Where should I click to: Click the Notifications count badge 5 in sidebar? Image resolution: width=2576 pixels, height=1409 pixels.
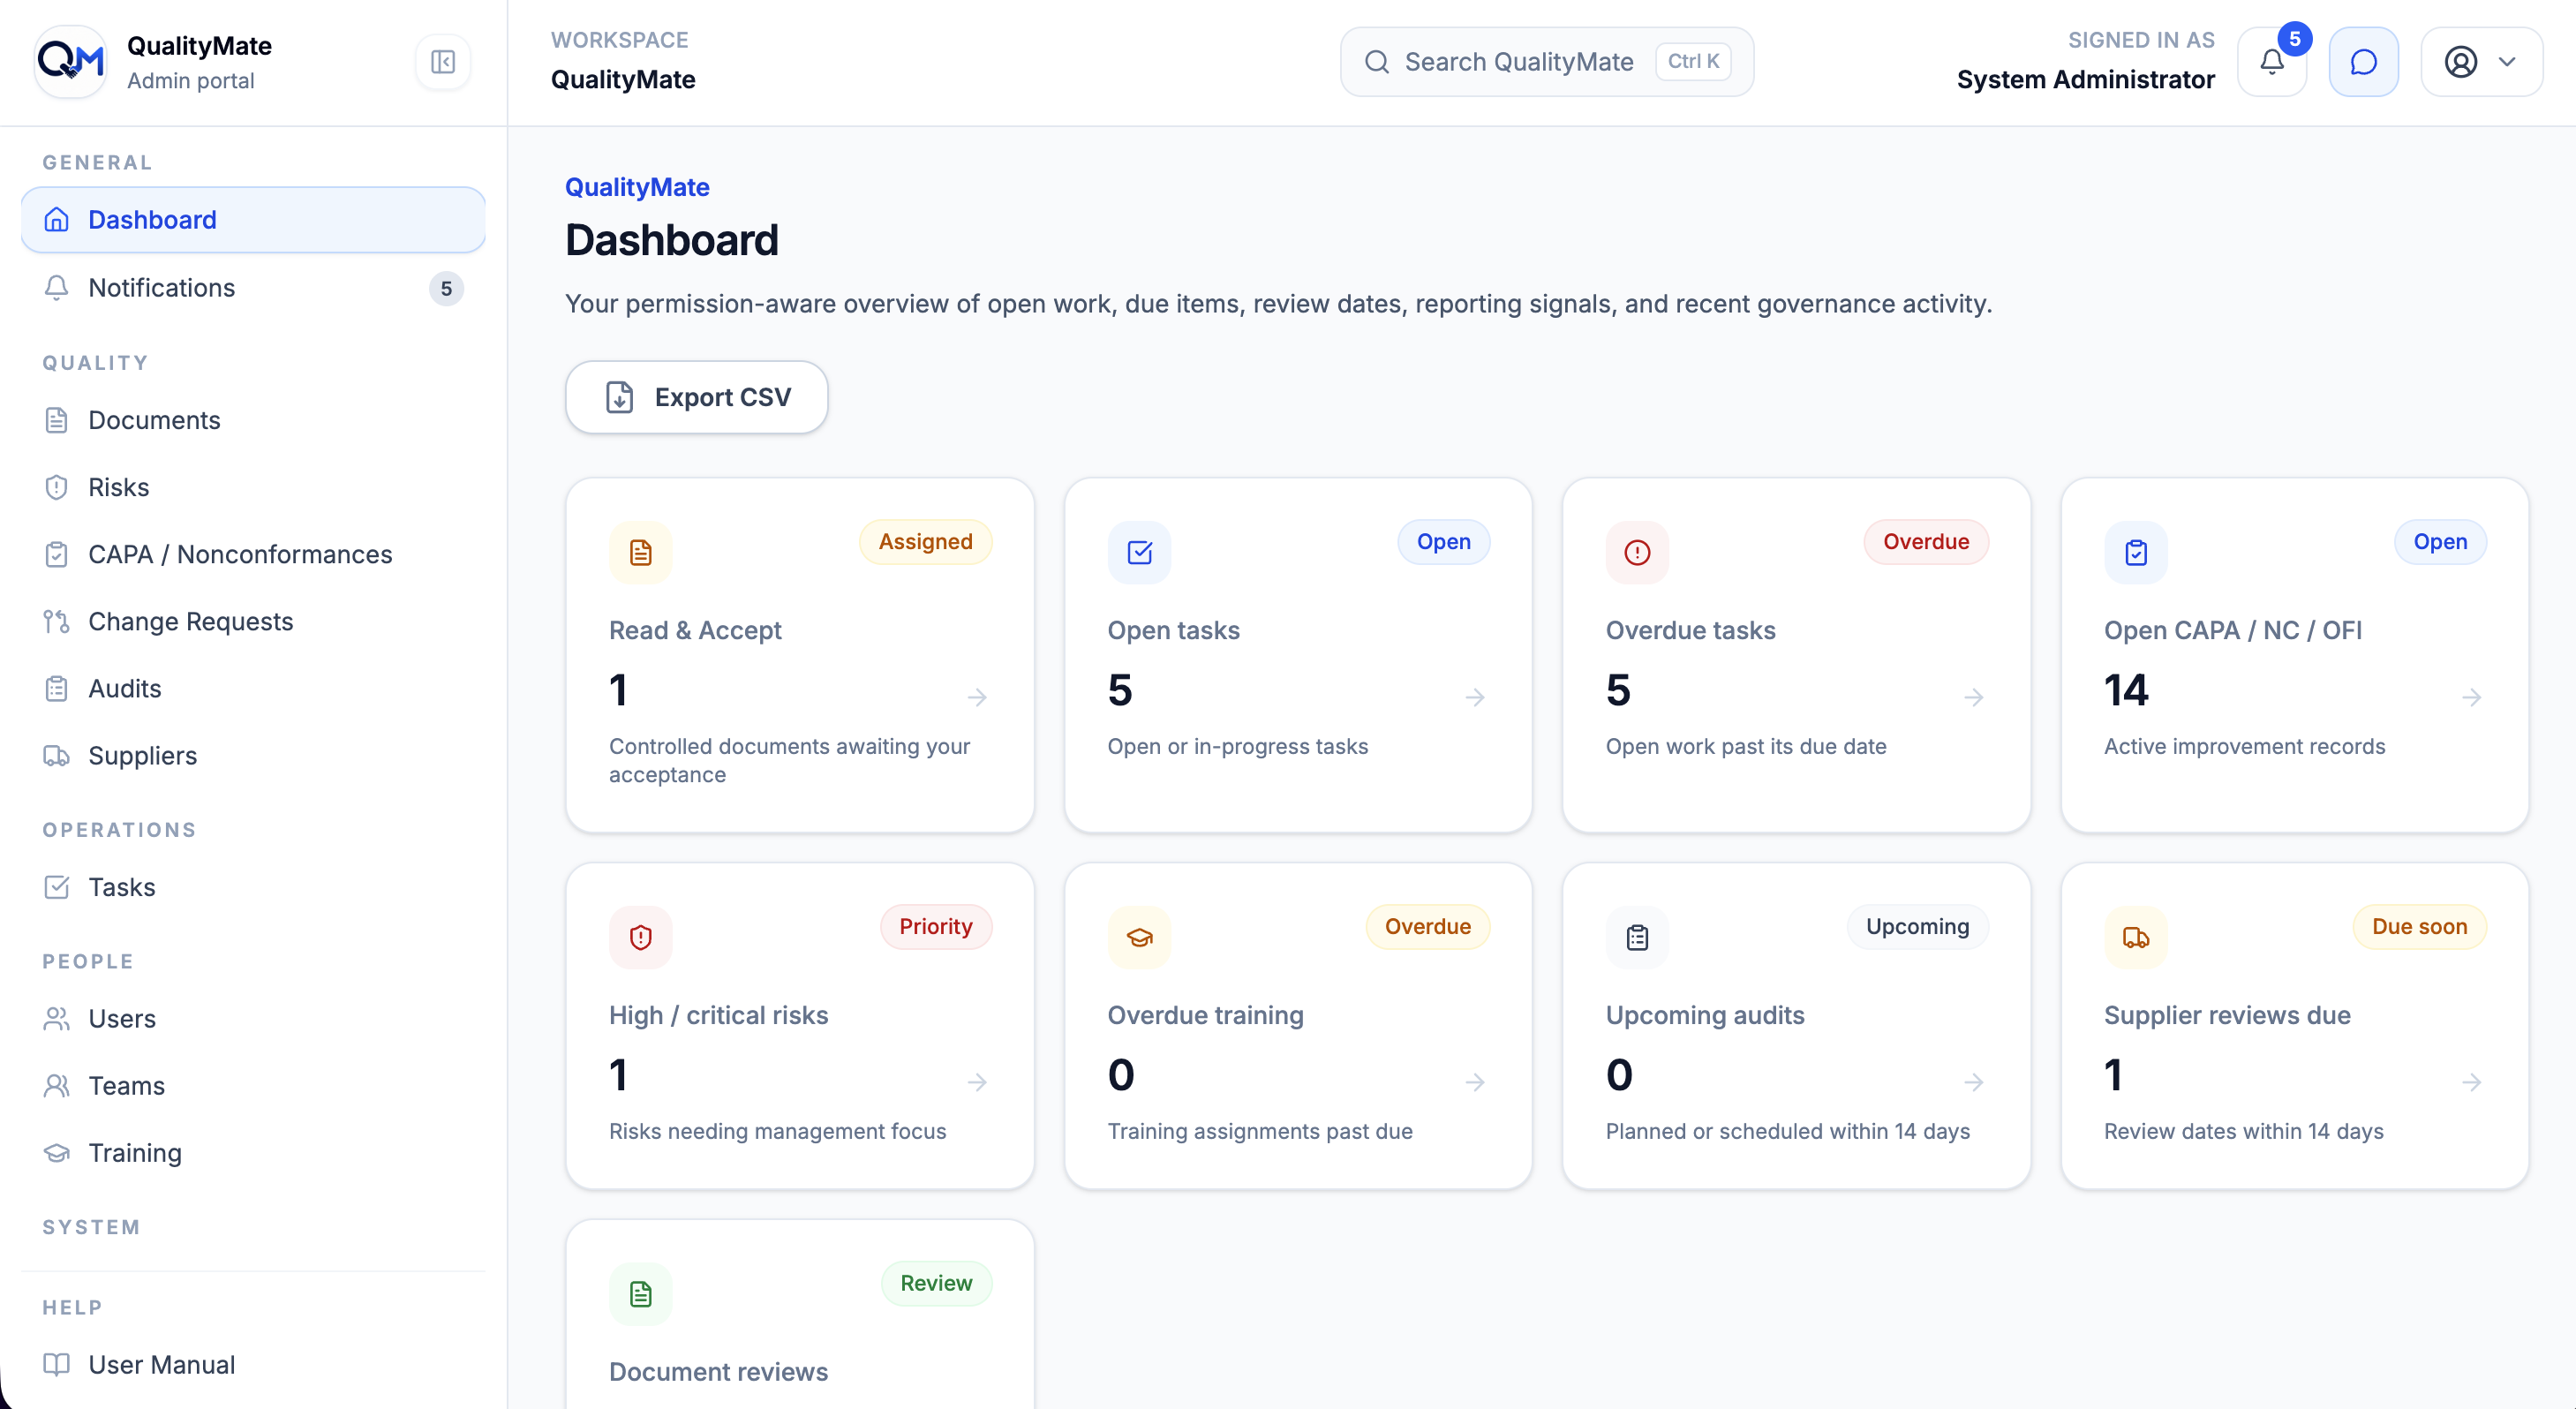[x=446, y=288]
